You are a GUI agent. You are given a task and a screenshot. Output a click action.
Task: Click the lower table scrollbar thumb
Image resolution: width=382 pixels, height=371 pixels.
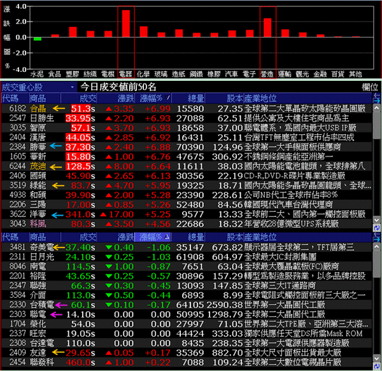pos(377,263)
